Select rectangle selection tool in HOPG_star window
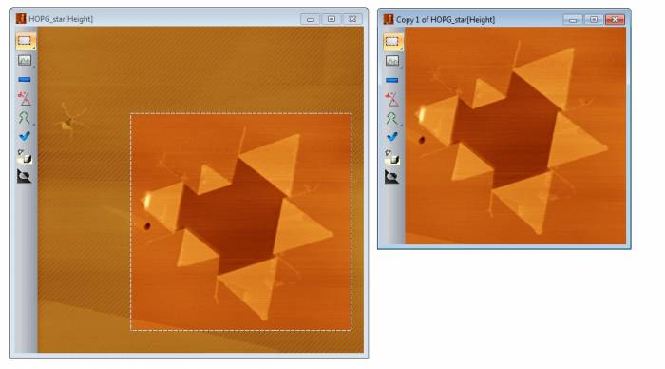This screenshot has width=665, height=369. click(25, 41)
